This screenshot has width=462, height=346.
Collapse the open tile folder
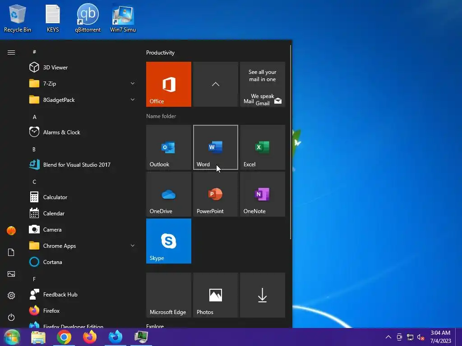pos(215,84)
